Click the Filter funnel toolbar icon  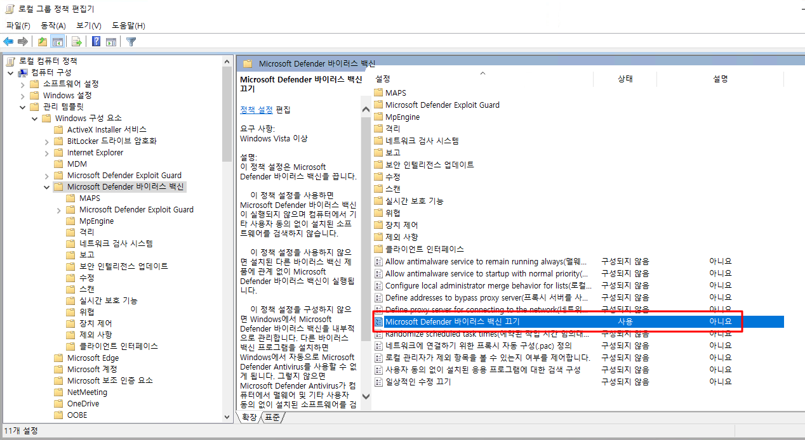pyautogui.click(x=131, y=42)
